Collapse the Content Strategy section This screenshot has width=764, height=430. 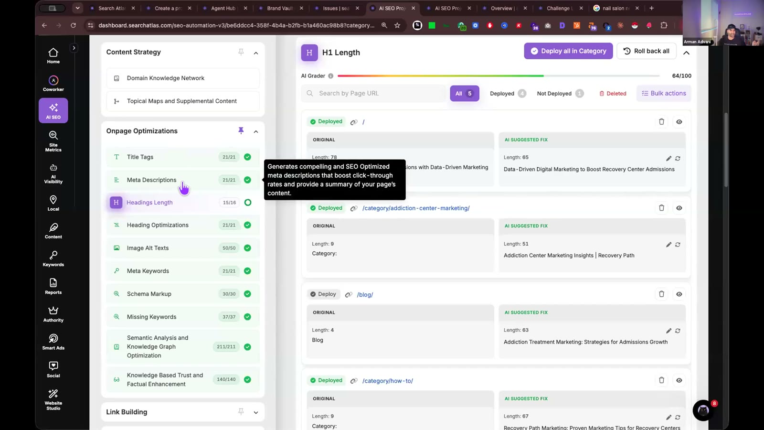tap(256, 53)
